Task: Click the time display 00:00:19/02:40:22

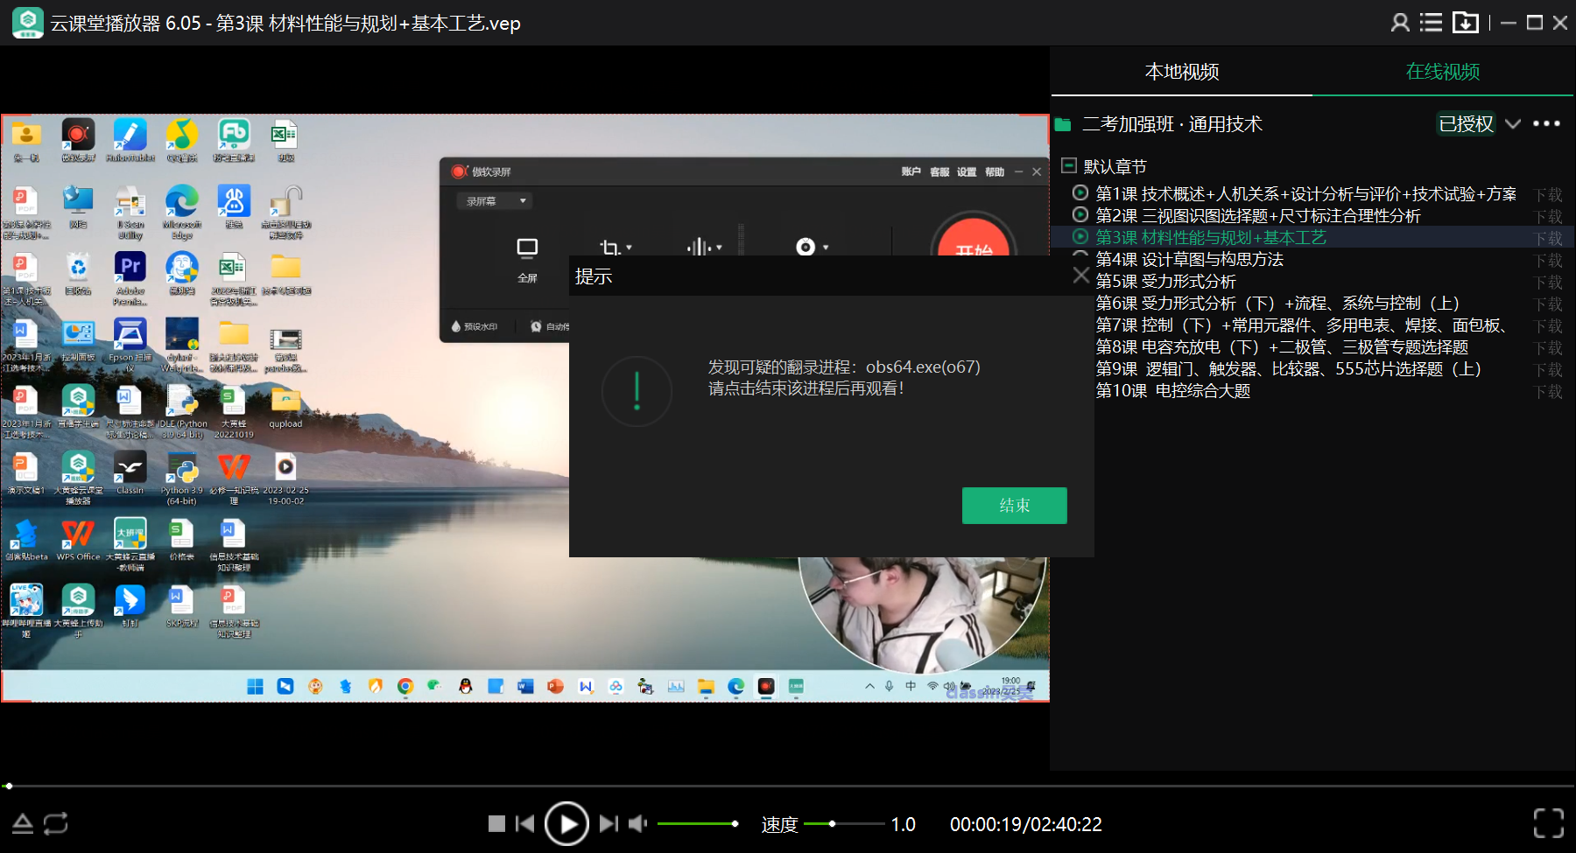Action: tap(1026, 824)
